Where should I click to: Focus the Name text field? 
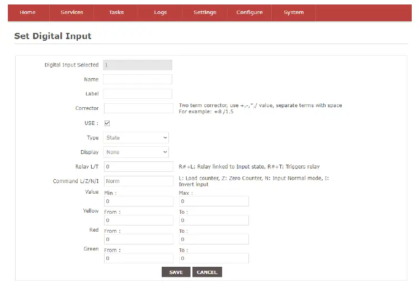click(x=138, y=79)
